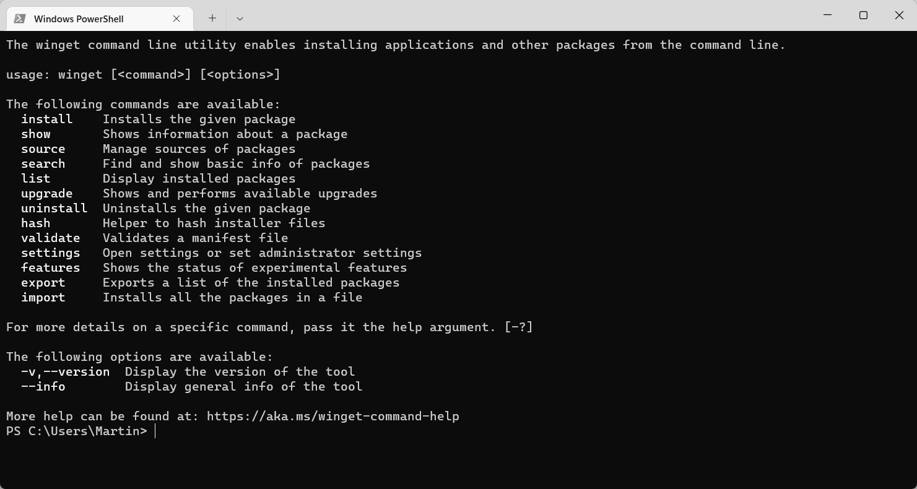The image size is (917, 489).
Task: Click the uninstall command name
Action: [x=54, y=208]
